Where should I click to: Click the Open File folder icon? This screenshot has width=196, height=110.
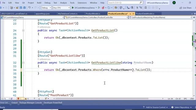click(x=17, y=8)
